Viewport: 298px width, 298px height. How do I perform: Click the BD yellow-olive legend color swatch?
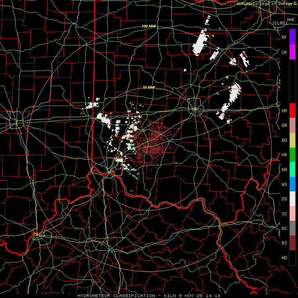pyautogui.click(x=292, y=140)
